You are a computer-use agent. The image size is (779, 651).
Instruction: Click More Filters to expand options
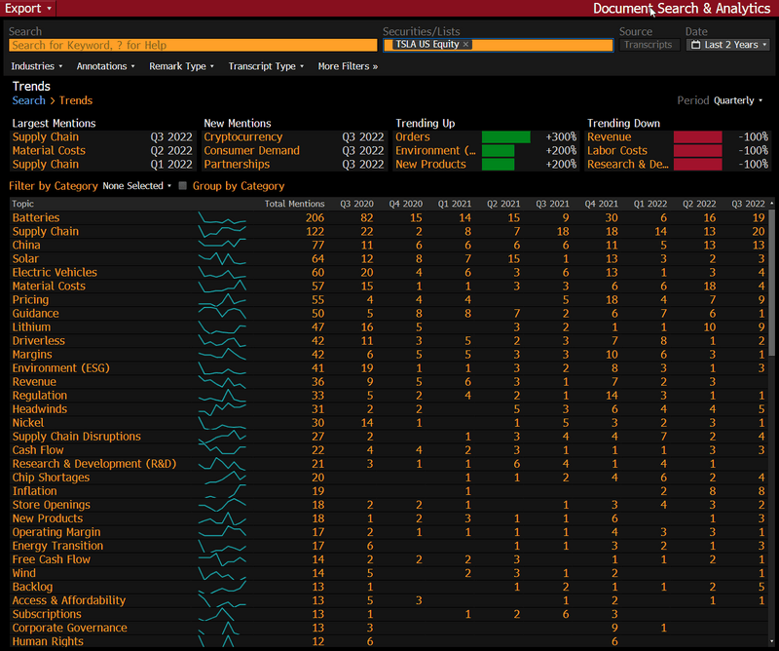tap(347, 66)
